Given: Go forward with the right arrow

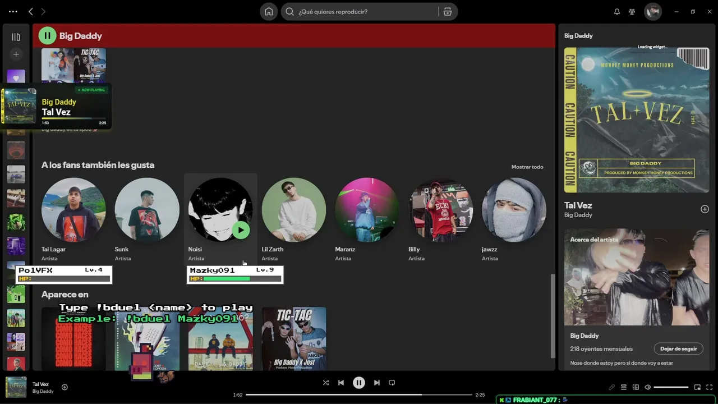Looking at the screenshot, I should pos(43,11).
